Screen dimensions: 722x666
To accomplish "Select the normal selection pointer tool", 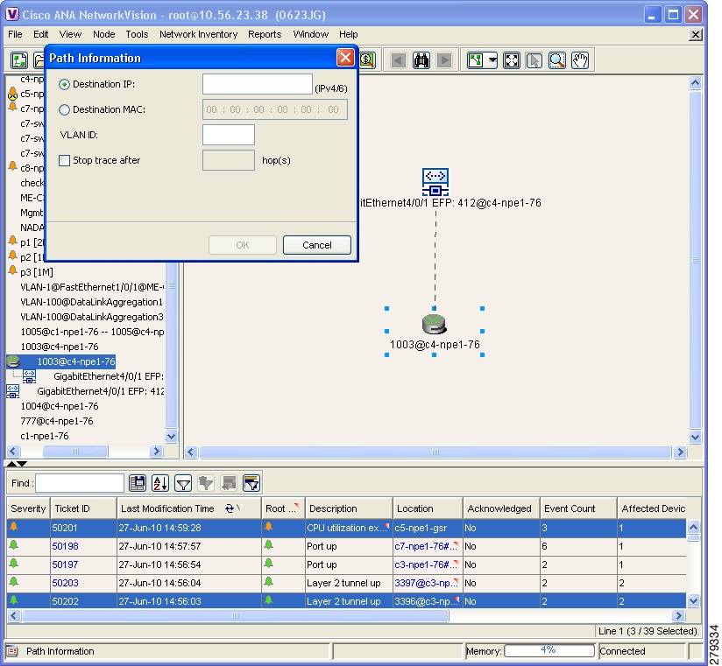I will coord(534,60).
